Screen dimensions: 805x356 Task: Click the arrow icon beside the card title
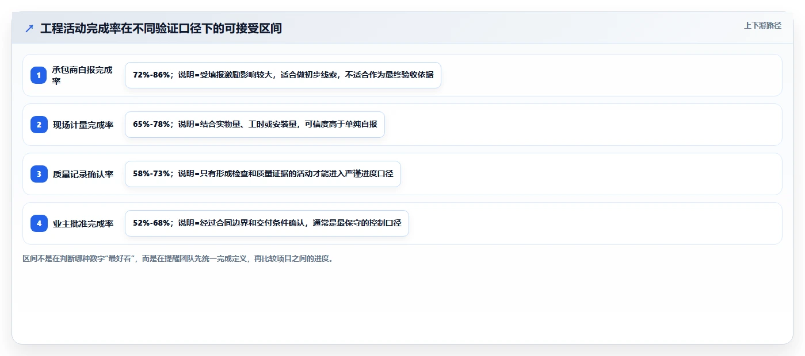29,29
